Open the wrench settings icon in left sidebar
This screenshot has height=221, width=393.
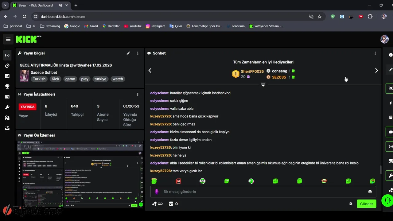click(x=7, y=107)
